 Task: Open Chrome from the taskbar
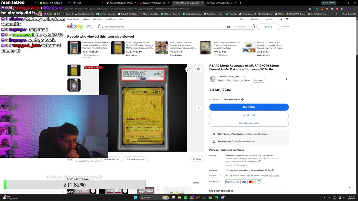(210, 198)
